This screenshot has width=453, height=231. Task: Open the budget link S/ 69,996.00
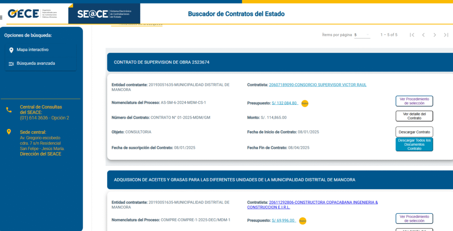click(283, 220)
